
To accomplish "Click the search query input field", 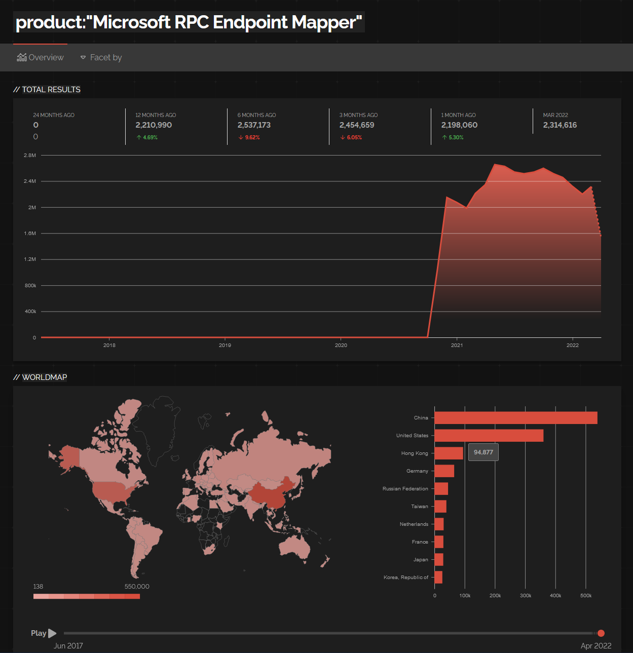I will [189, 22].
